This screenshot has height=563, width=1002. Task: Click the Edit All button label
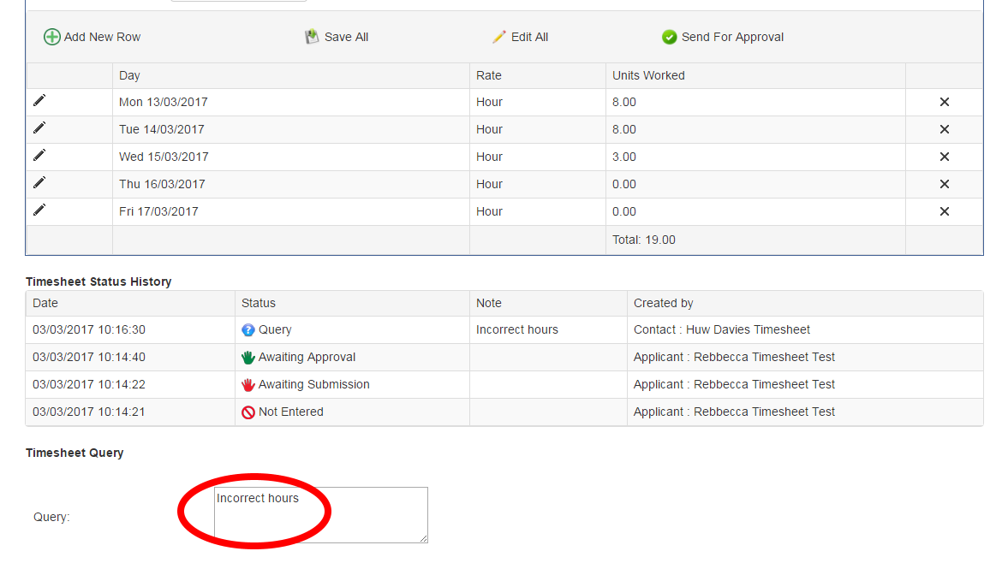coord(530,37)
